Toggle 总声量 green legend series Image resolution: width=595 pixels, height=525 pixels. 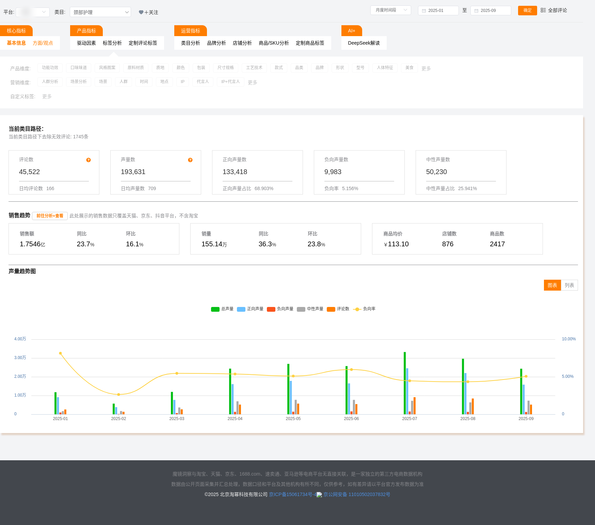[215, 309]
